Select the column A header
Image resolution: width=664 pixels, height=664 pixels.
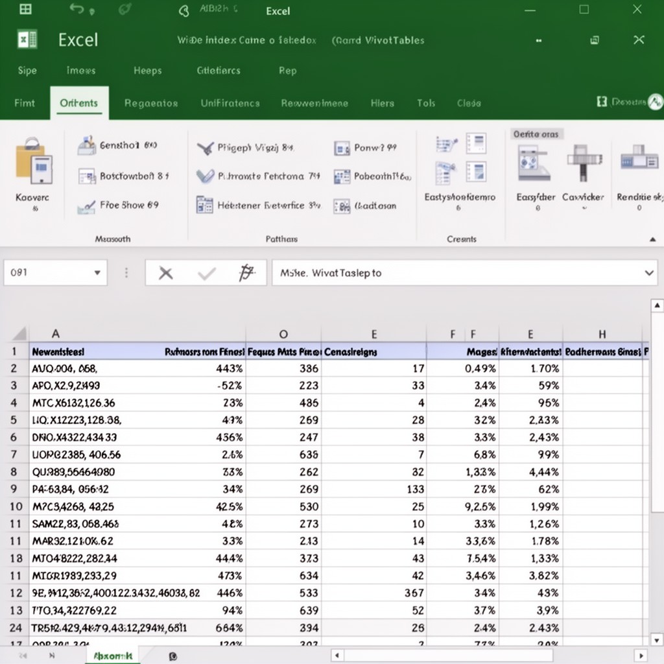[x=56, y=334]
